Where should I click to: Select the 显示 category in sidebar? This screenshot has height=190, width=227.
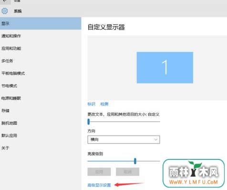(x=41, y=23)
